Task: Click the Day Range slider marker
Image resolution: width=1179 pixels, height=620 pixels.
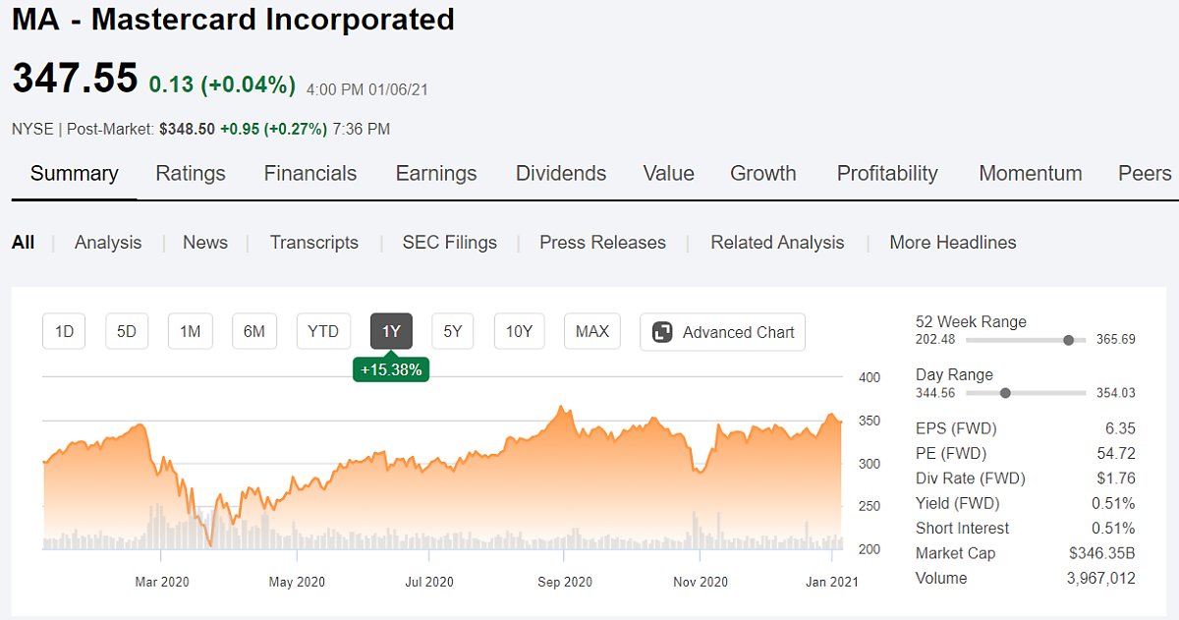Action: [x=1005, y=393]
